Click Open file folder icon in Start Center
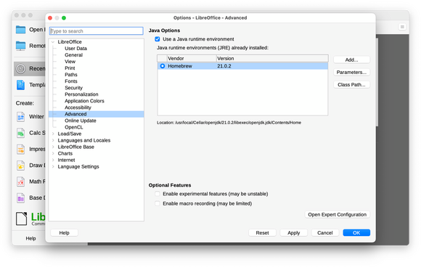421x268 pixels. coord(20,30)
